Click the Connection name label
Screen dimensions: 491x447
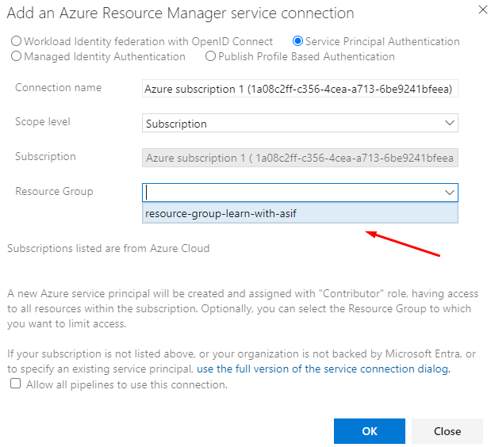coord(58,88)
